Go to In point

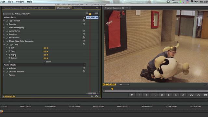tap(155, 95)
